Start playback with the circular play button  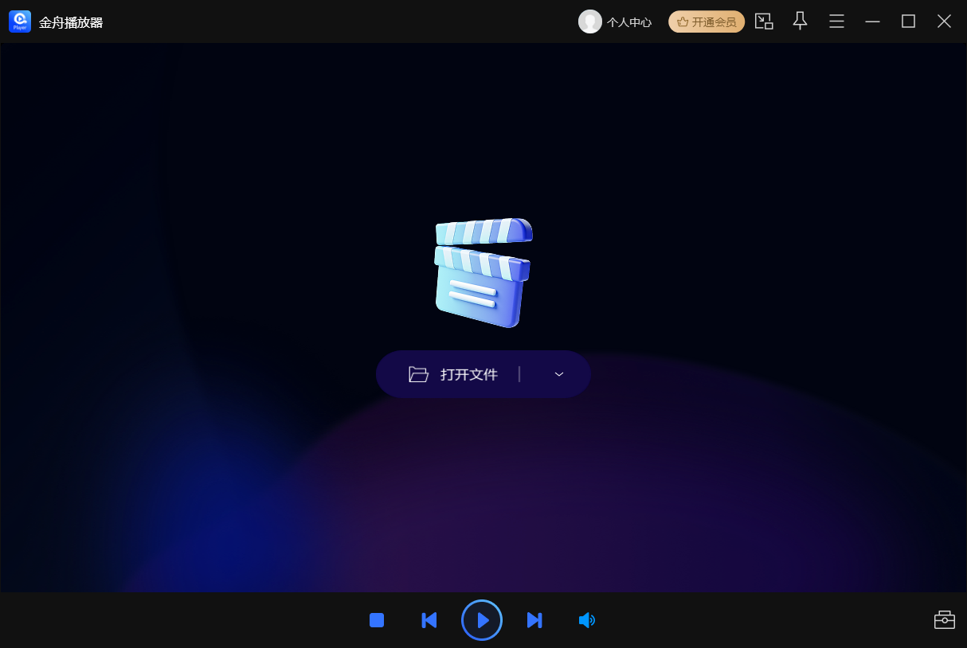pos(482,620)
